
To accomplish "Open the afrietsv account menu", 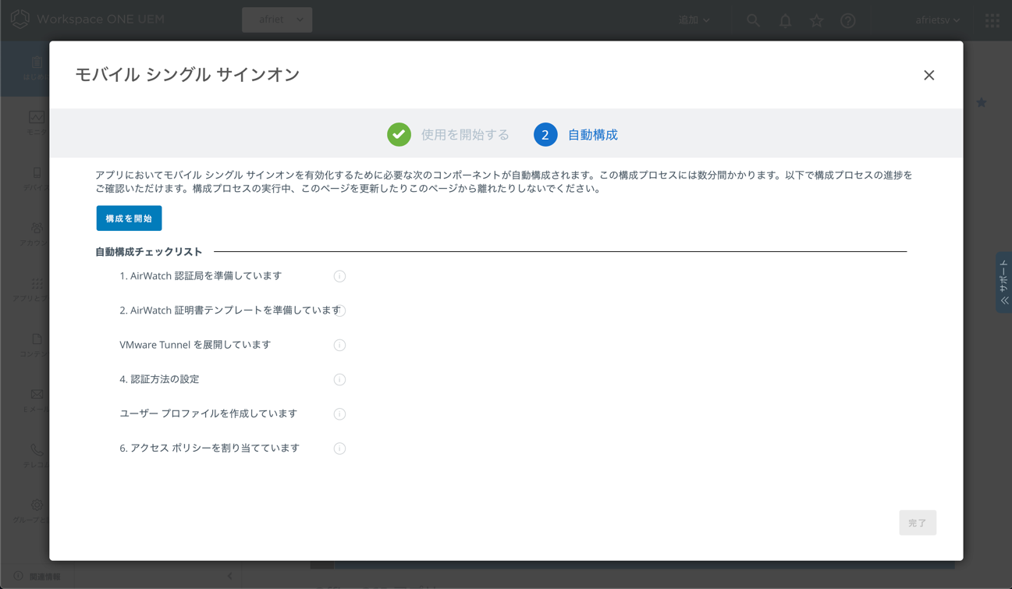I will 938,20.
